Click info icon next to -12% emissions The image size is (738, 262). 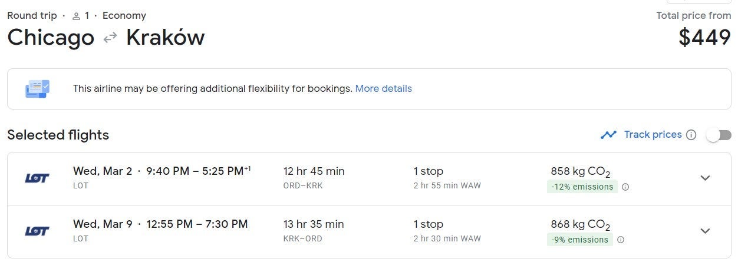coord(625,187)
